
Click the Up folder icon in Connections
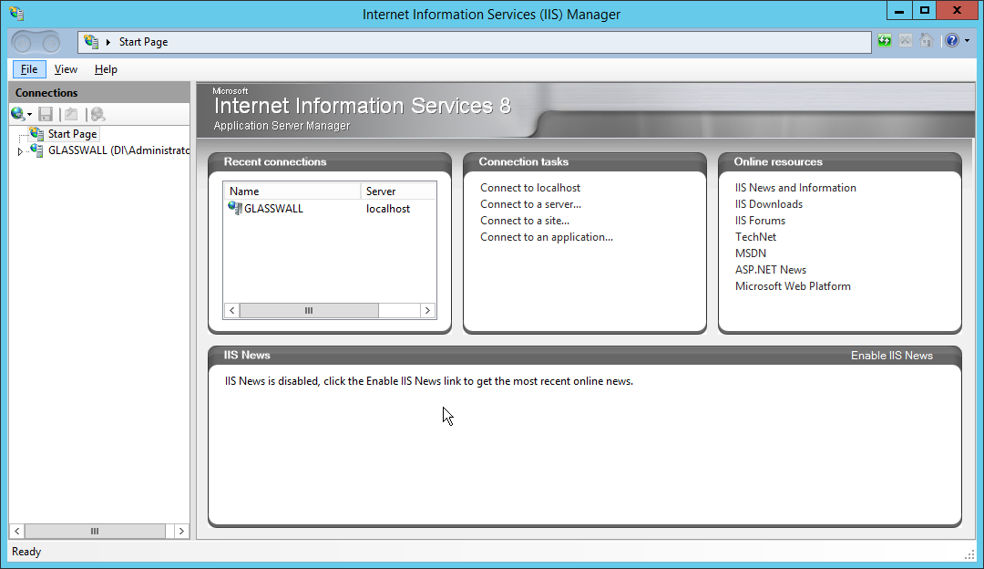click(x=71, y=114)
